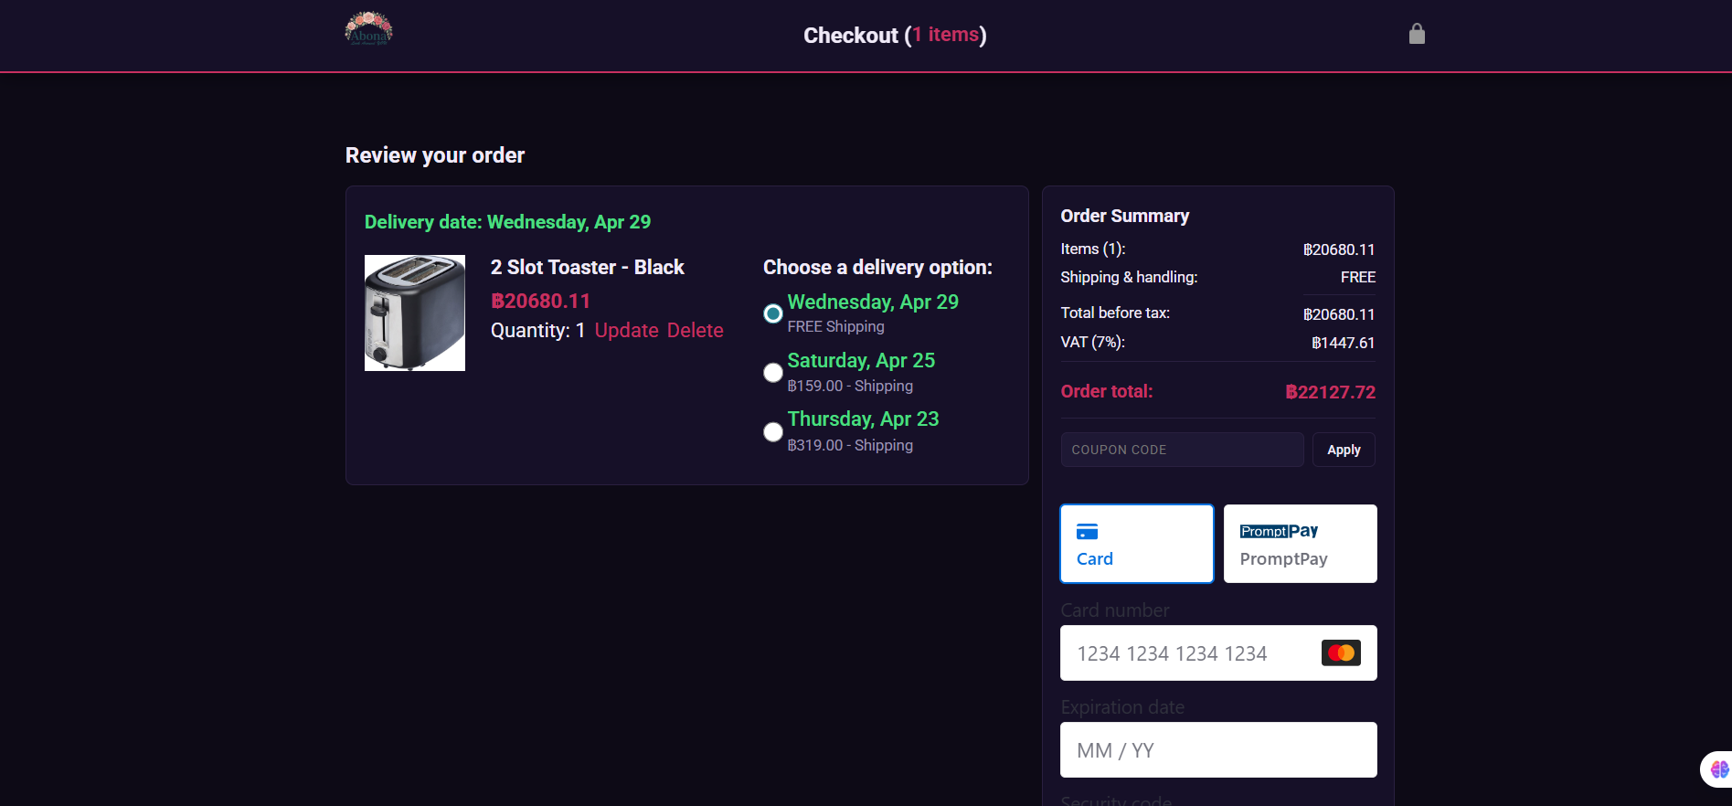Open the 2 Slot Toaster product thumbnail

tap(415, 313)
